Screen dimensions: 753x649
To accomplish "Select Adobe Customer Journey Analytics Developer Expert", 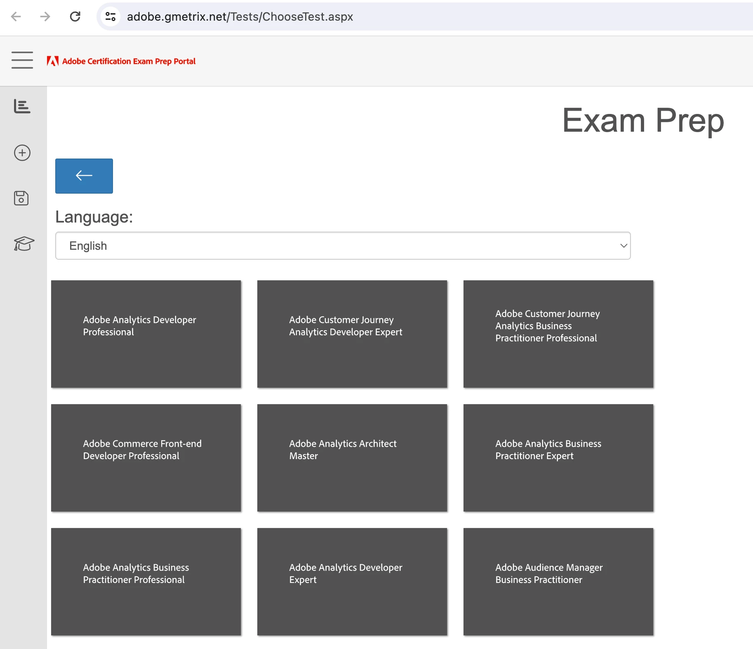I will [x=352, y=334].
